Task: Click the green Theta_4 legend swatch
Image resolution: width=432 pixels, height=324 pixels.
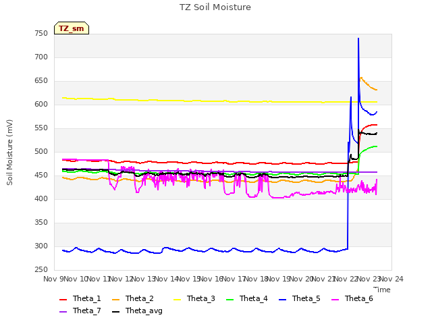Action: point(230,299)
